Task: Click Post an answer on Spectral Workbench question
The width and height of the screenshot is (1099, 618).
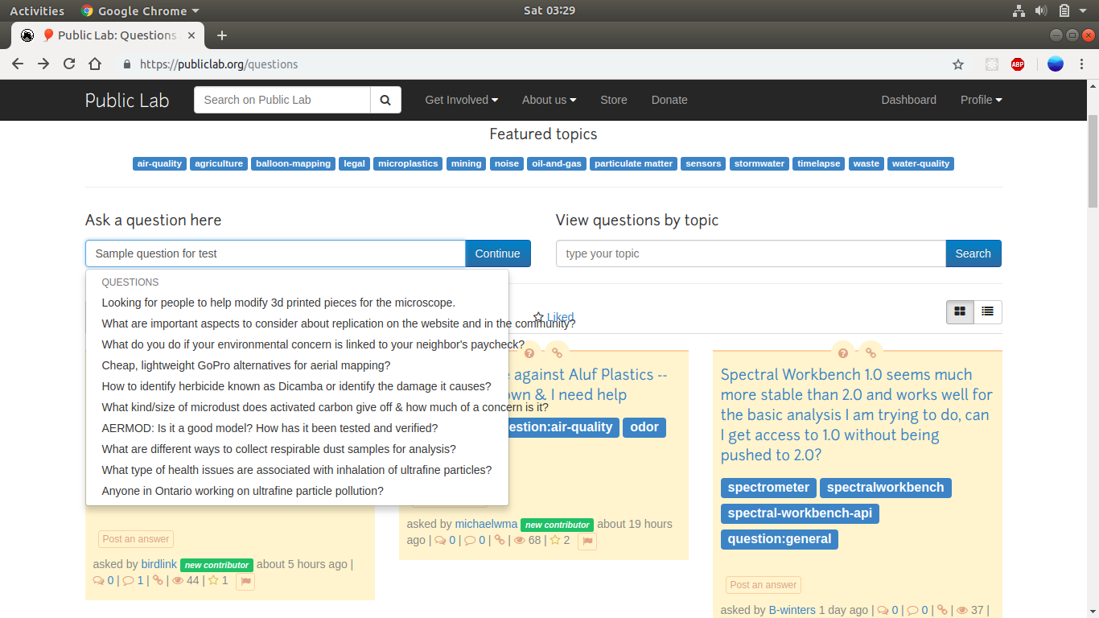Action: pos(764,585)
